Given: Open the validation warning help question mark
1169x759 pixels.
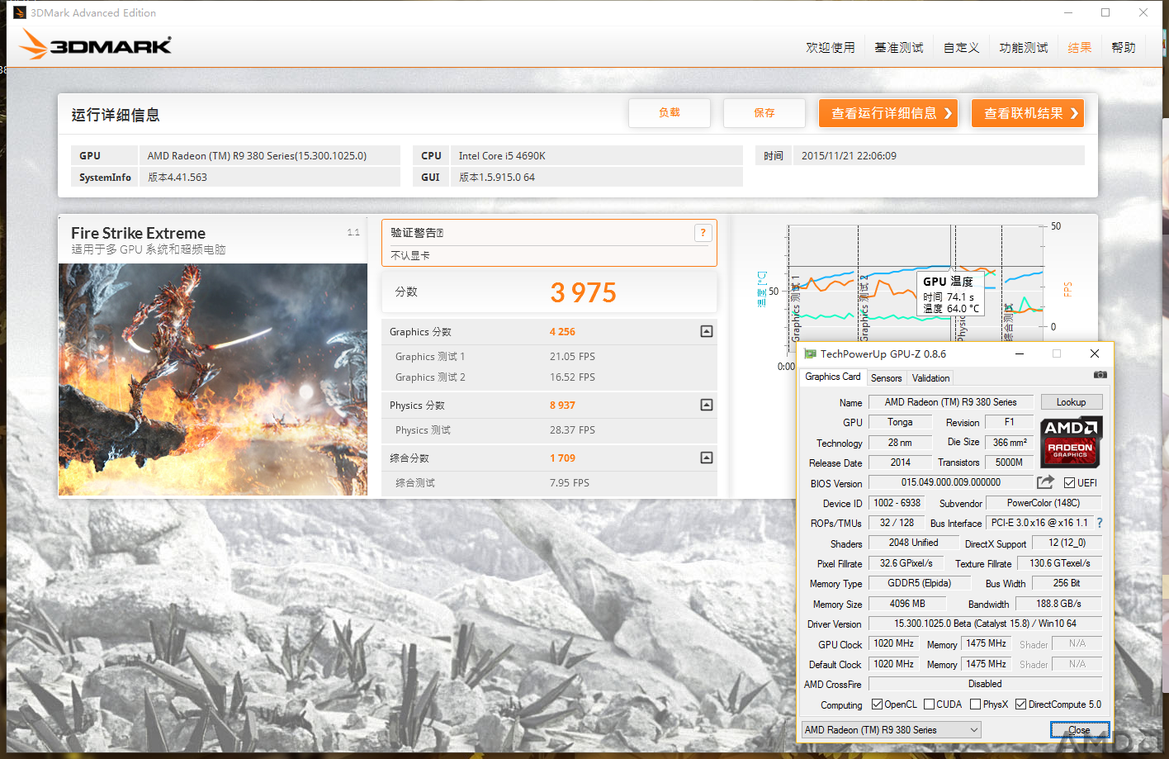Looking at the screenshot, I should click(x=703, y=233).
